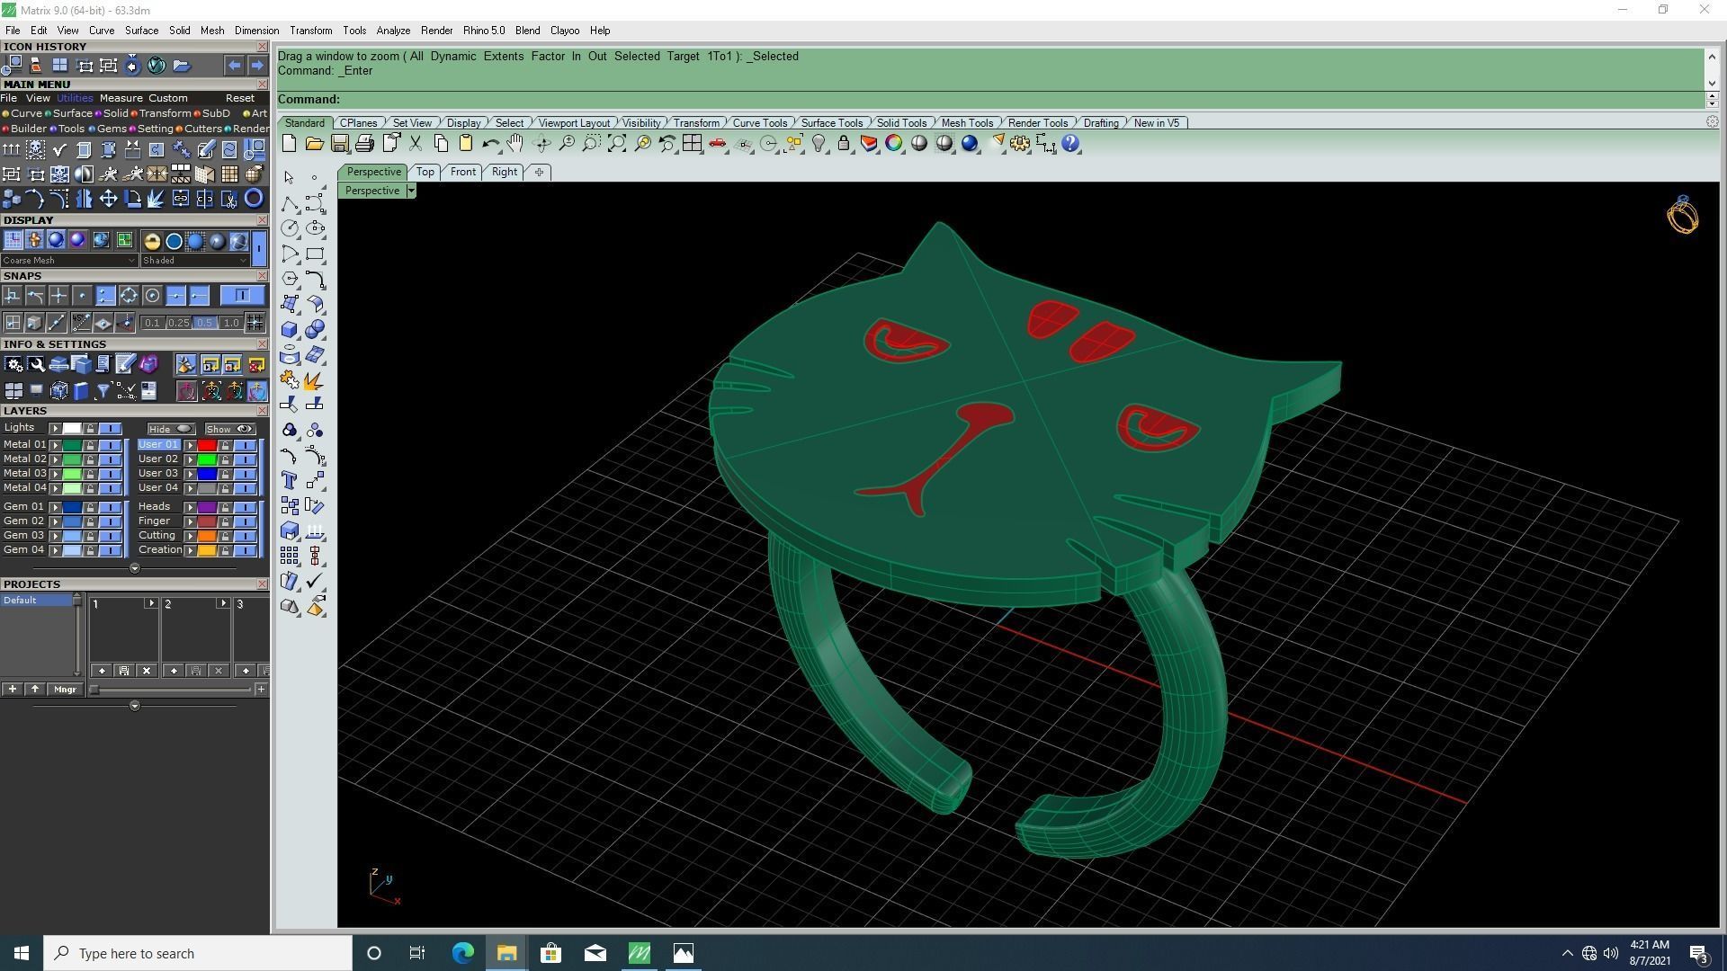Viewport: 1727px width, 971px height.
Task: Select the Rectangle tool in the side toolbar
Action: (315, 254)
